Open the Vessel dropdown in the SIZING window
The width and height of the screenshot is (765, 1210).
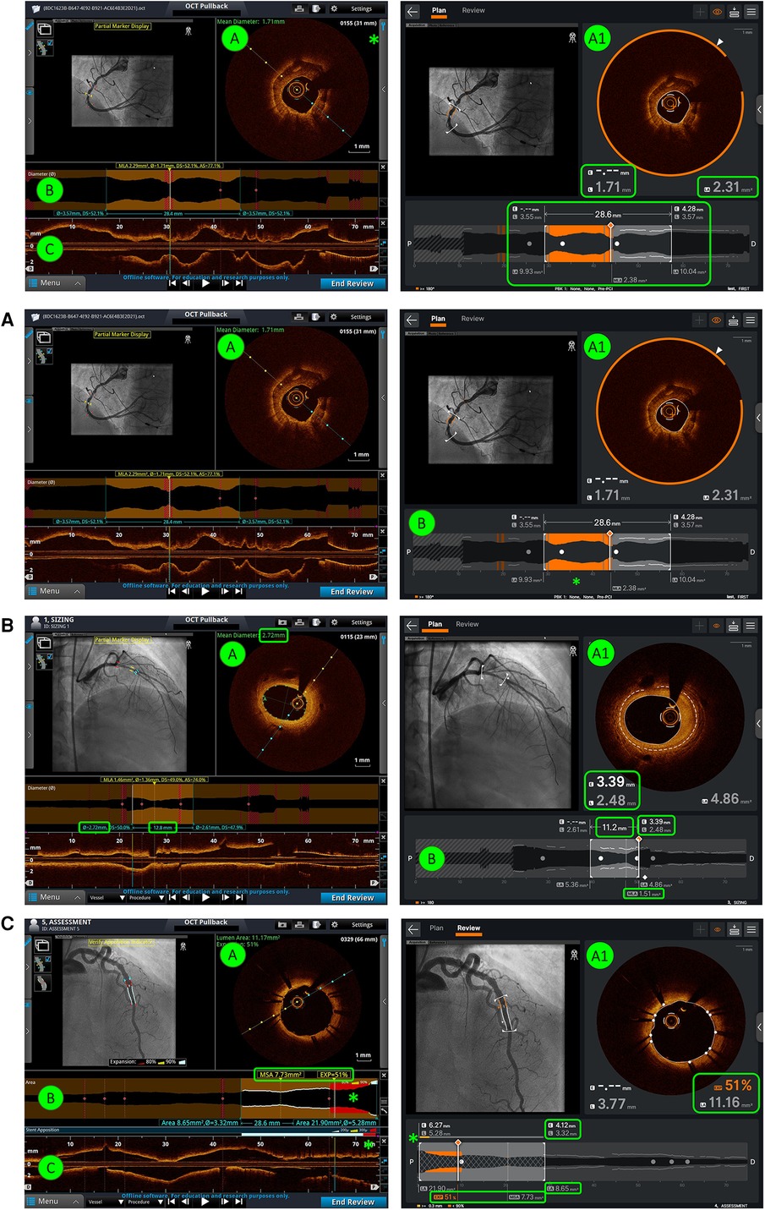106,898
